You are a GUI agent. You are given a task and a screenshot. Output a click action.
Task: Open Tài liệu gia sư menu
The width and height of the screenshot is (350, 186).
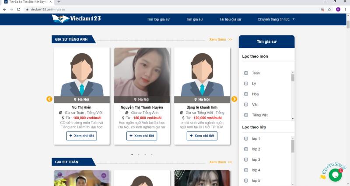pos(230,19)
